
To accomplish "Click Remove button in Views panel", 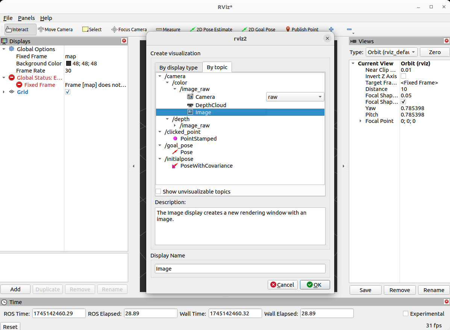I will tap(400, 290).
